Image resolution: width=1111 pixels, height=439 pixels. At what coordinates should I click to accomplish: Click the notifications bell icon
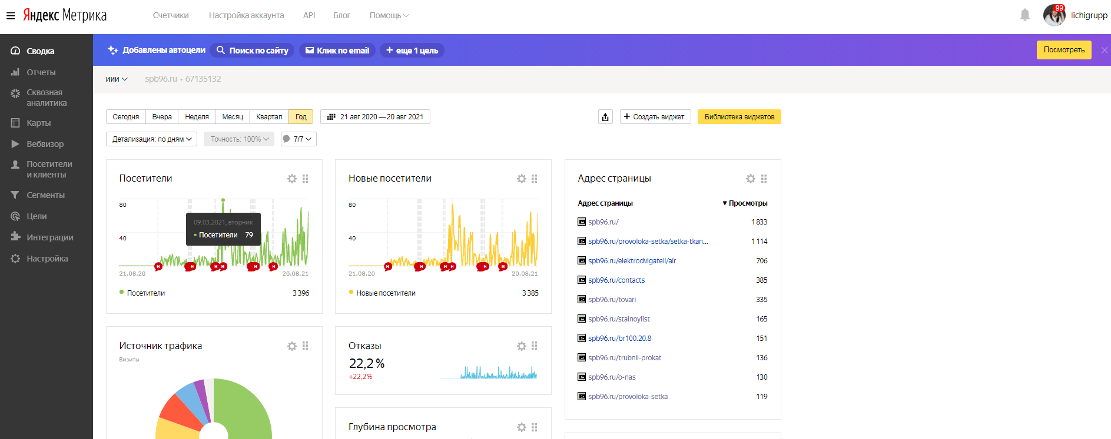(1025, 15)
